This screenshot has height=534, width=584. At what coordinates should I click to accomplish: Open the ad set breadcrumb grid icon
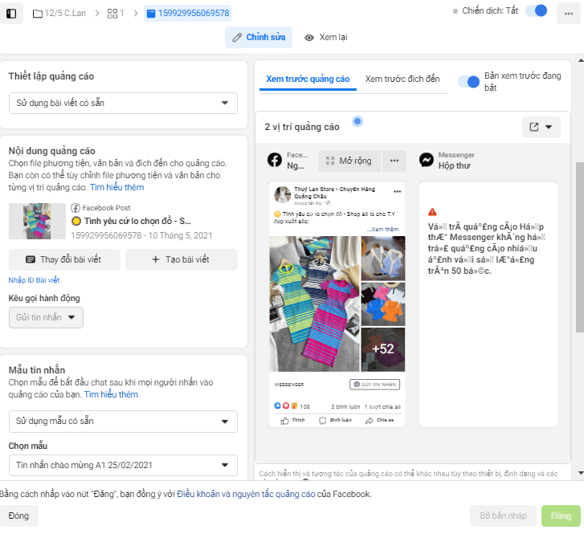pyautogui.click(x=116, y=14)
